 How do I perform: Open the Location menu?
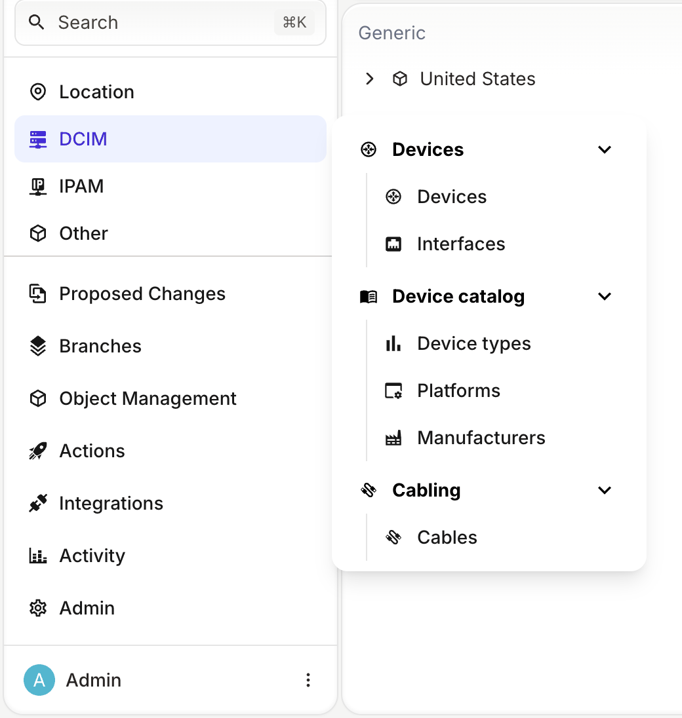pyautogui.click(x=170, y=92)
